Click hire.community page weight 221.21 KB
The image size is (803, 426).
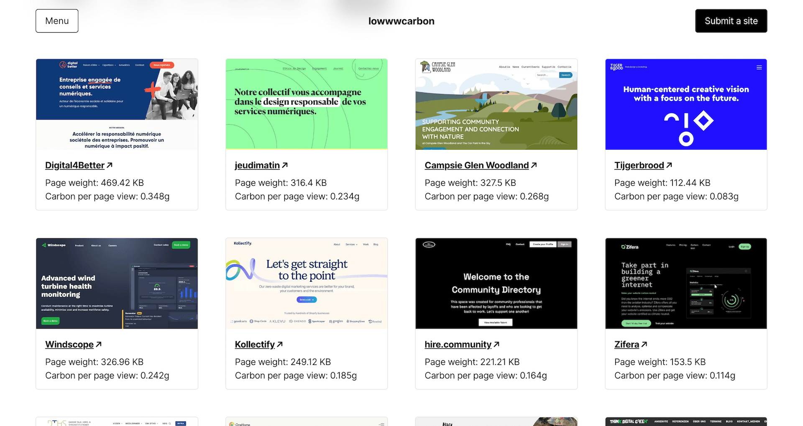point(472,362)
